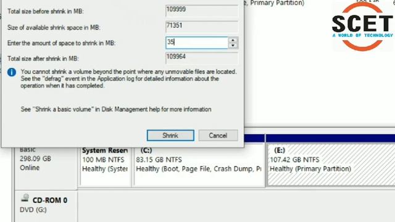Click "Enter the amount of space to shrink" label
The height and width of the screenshot is (222, 395).
click(62, 43)
